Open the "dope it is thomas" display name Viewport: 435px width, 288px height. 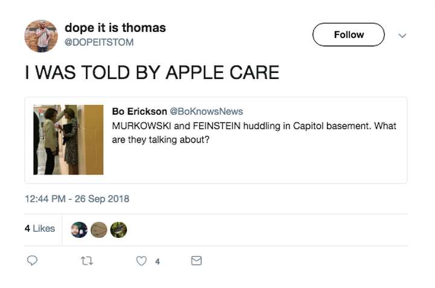tap(115, 28)
